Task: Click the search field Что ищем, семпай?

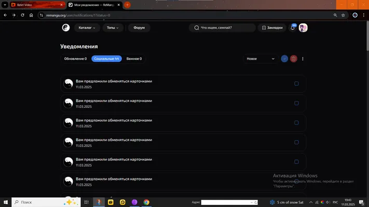Action: [x=222, y=28]
